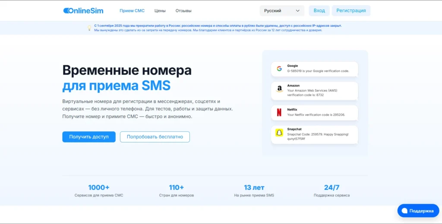Click the Amazon AWS verification message card
The height and width of the screenshot is (224, 442).
[x=314, y=91]
